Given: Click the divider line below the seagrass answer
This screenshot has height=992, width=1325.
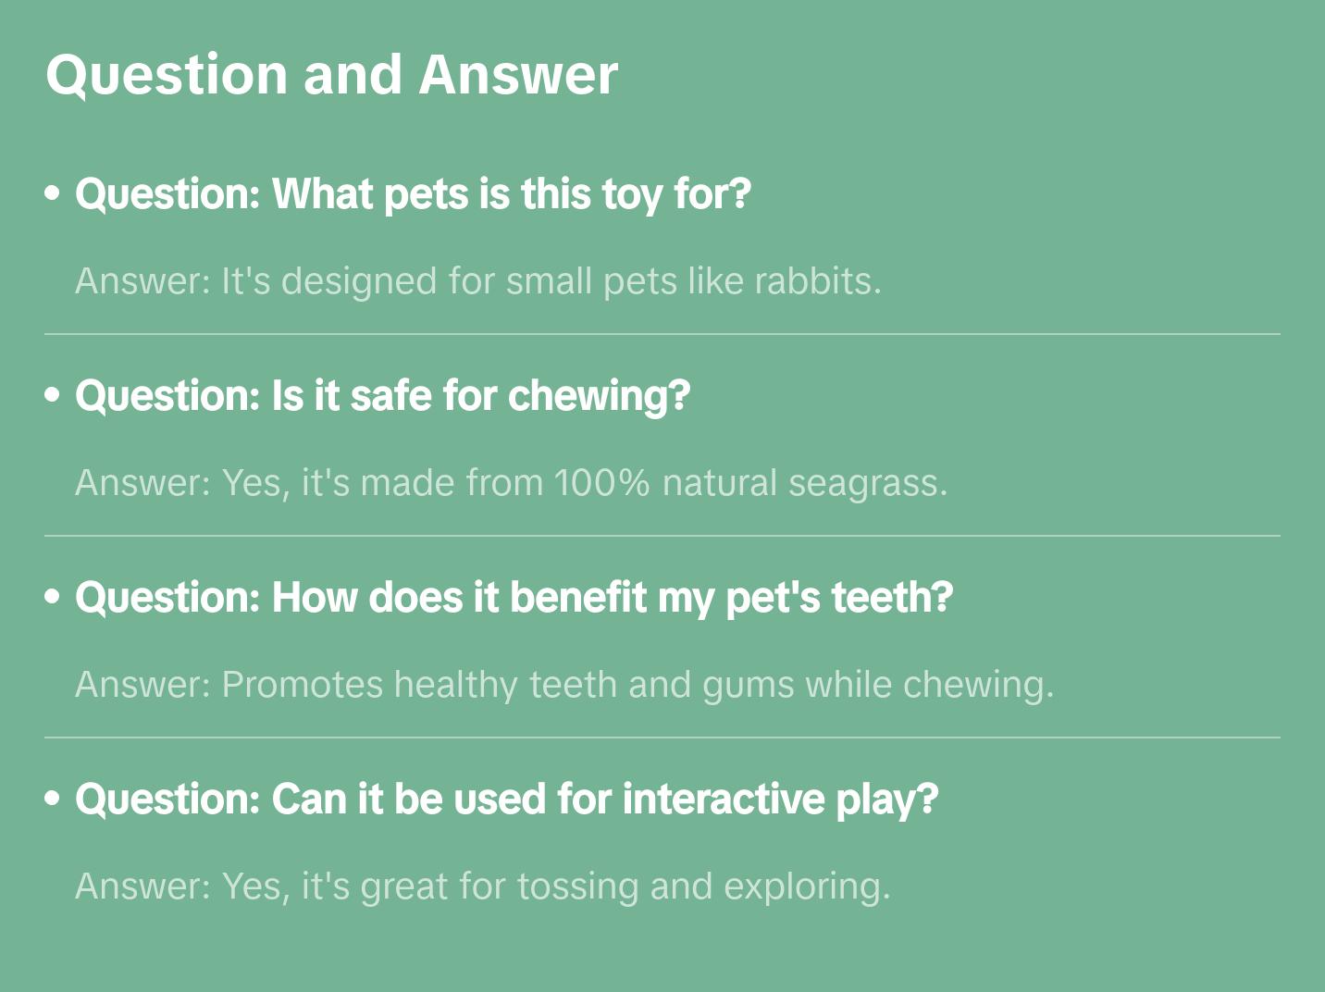Looking at the screenshot, I should tap(662, 536).
